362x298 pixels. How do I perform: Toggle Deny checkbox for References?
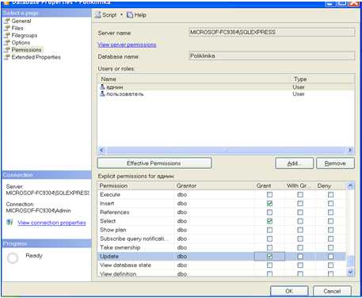pos(330,212)
